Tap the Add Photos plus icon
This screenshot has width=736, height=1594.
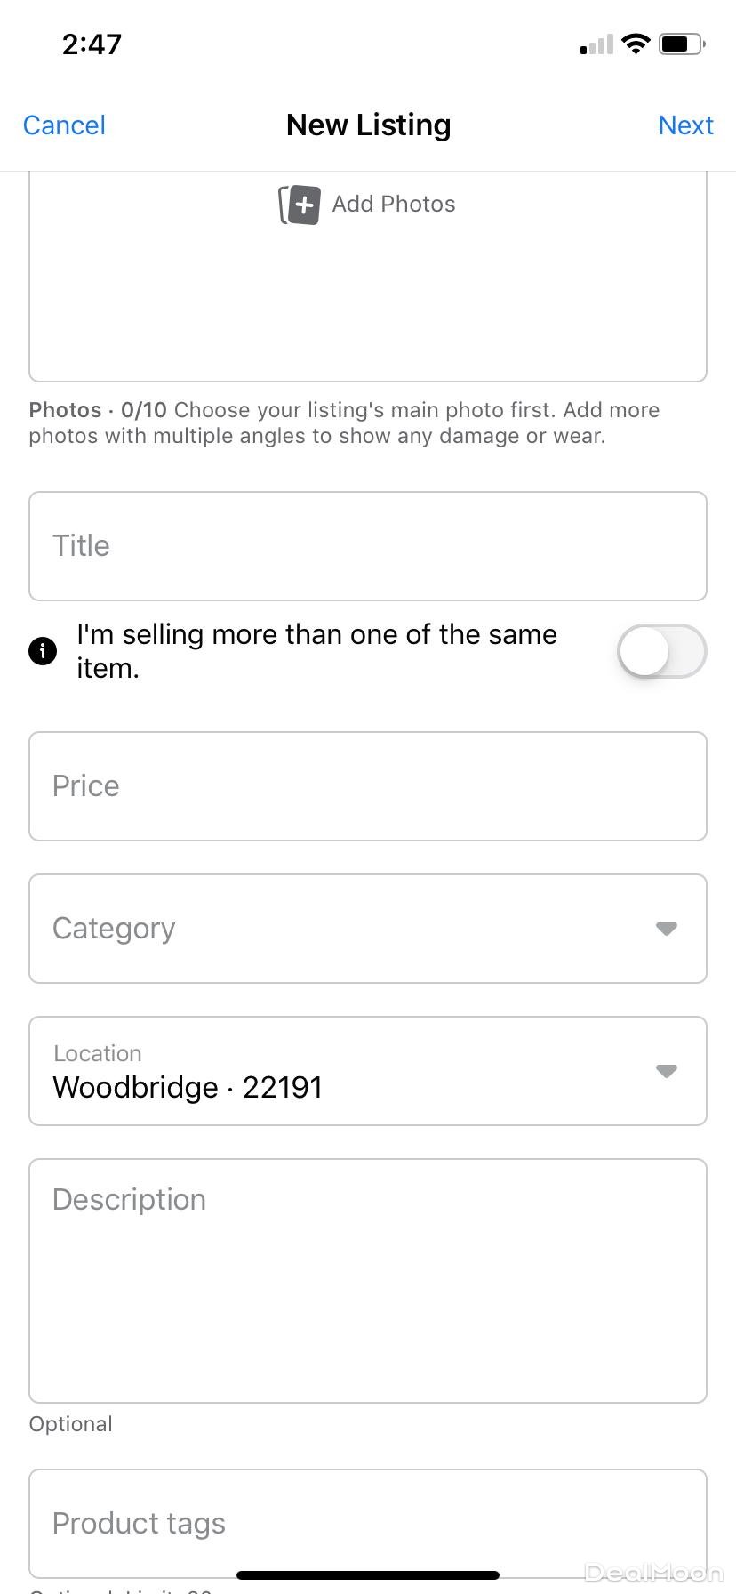300,205
